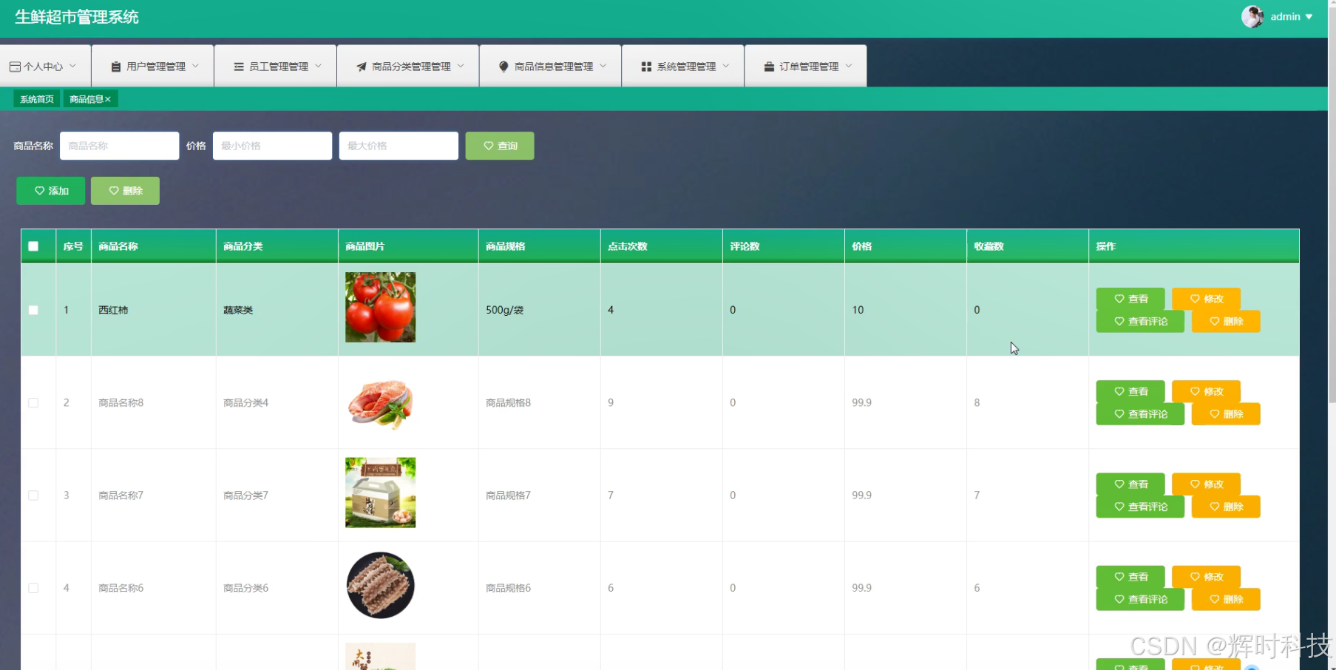This screenshot has width=1336, height=670.
Task: Check the 商品名称8 row checkbox
Action: 33,403
